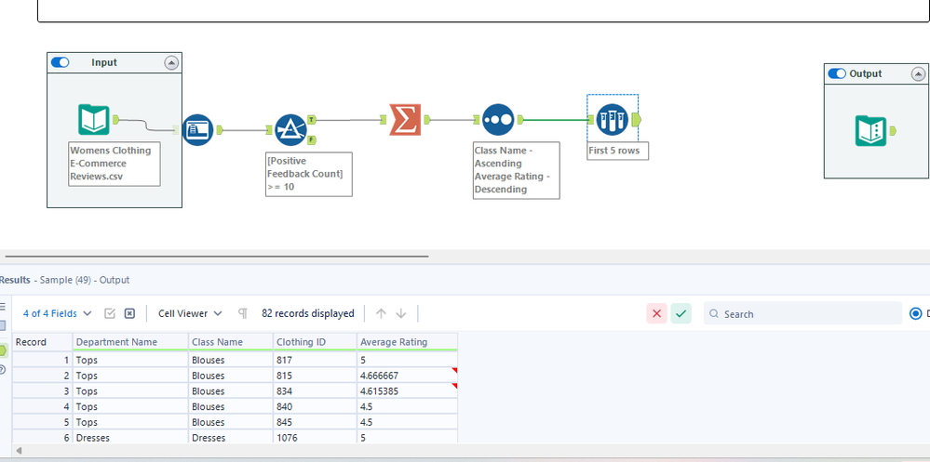Image resolution: width=930 pixels, height=462 pixels.
Task: Click the Record column header
Action: coord(42,342)
